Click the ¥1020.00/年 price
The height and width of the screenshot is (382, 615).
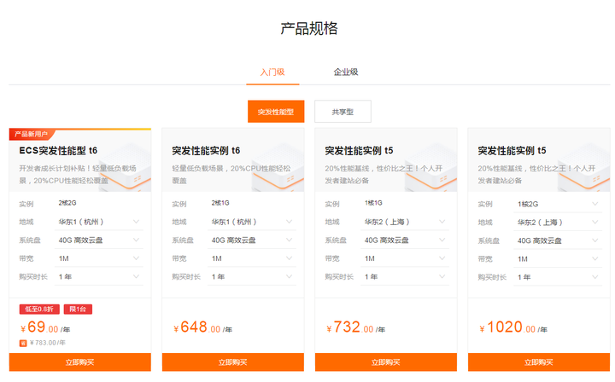[x=513, y=327]
